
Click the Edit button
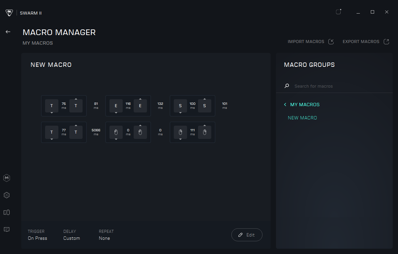coord(247,235)
